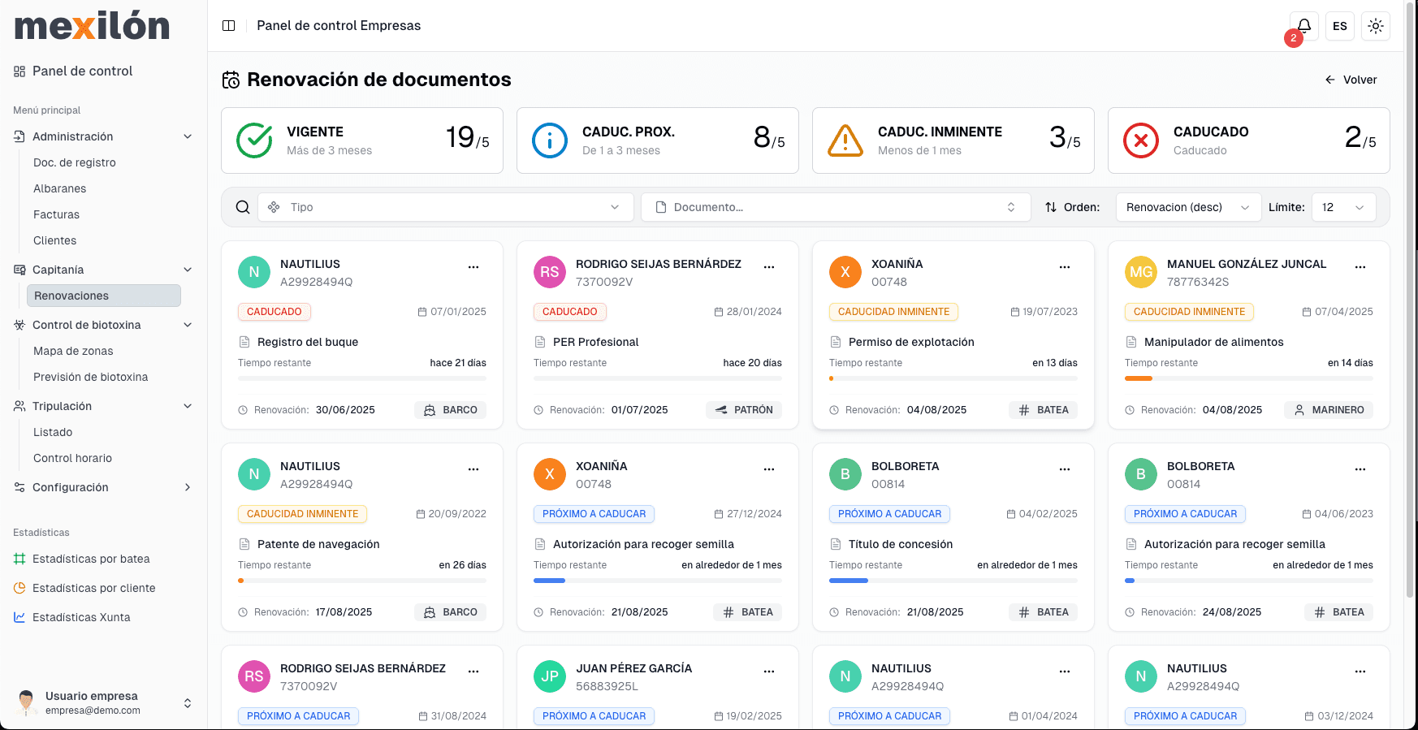Click the progress bar on Patente de navegación card

[x=362, y=581]
